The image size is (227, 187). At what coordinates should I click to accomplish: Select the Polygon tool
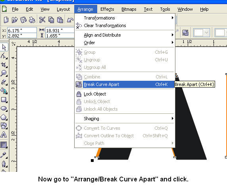4,117
